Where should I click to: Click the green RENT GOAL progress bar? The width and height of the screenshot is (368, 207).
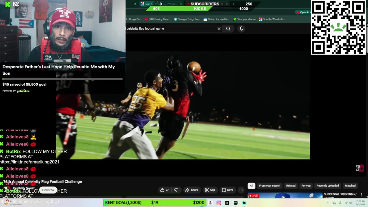(x=154, y=203)
